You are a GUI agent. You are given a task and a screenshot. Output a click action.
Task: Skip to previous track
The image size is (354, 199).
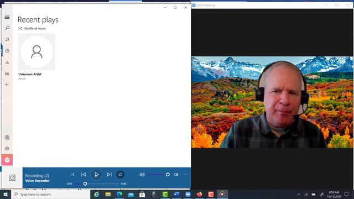(x=84, y=175)
